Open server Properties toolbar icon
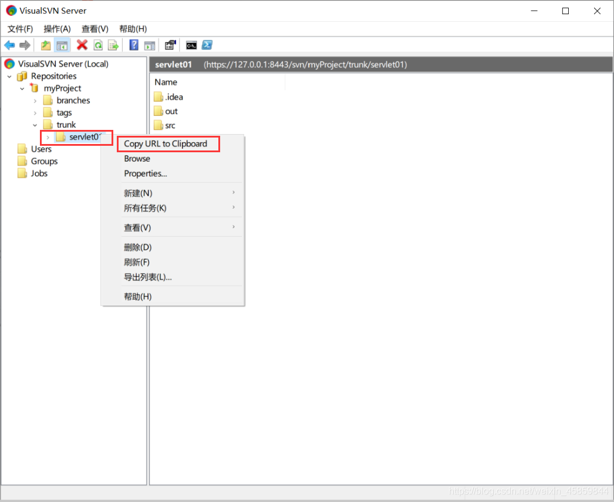614x502 pixels. tap(170, 45)
